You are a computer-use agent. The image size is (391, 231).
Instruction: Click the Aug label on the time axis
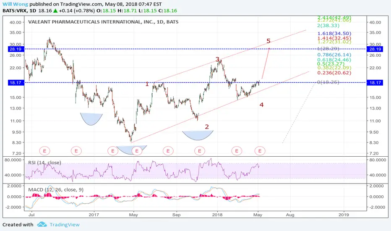tap(290, 215)
